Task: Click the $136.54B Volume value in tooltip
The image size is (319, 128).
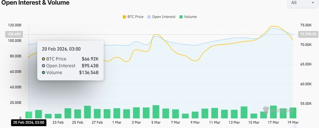Action: (89, 73)
